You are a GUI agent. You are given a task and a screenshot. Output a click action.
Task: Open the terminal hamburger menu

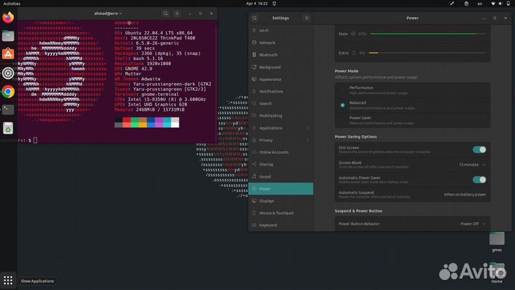tap(177, 14)
